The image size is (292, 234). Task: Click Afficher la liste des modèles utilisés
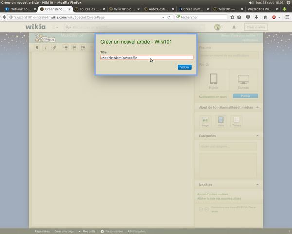coord(219,199)
